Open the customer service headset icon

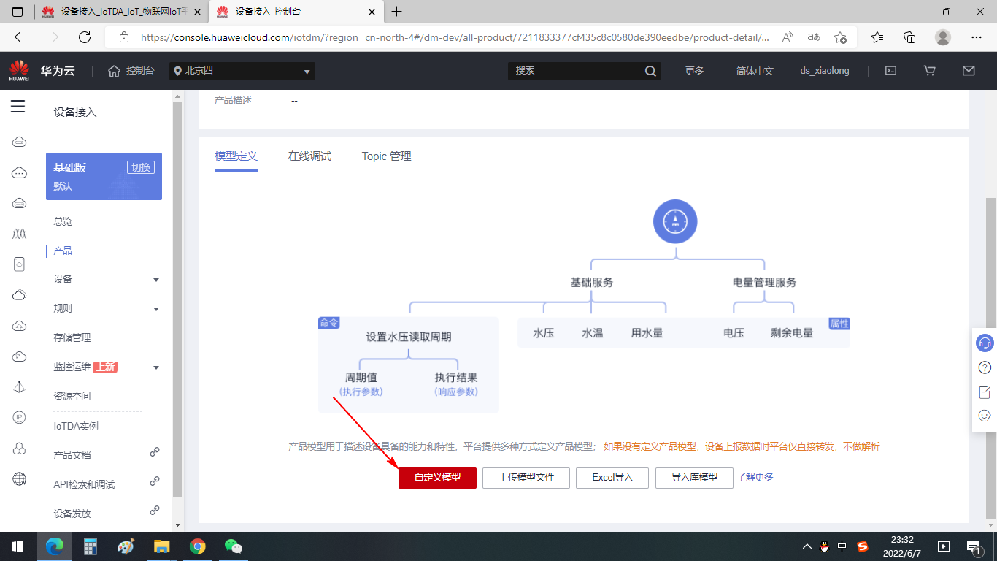click(x=985, y=343)
